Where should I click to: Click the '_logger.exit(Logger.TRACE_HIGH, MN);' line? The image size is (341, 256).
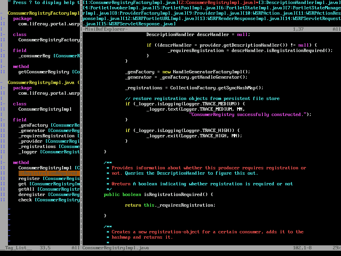194,136
